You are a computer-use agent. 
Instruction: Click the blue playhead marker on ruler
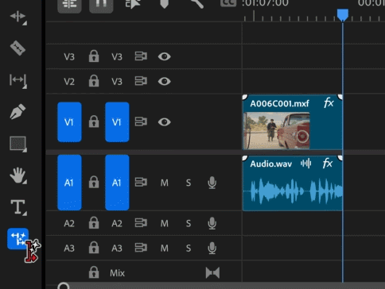pyautogui.click(x=343, y=15)
